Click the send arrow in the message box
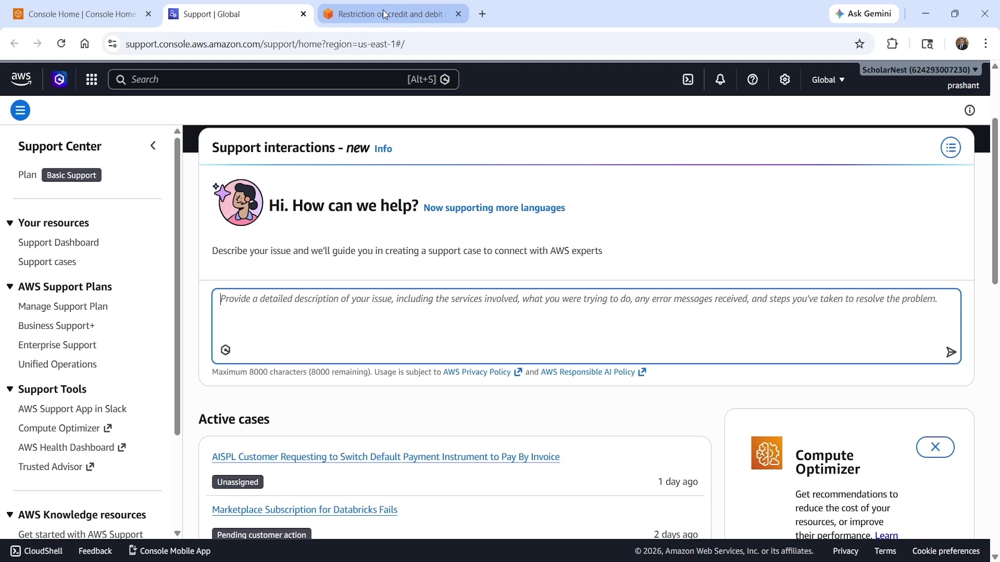This screenshot has width=1000, height=562. [x=951, y=352]
